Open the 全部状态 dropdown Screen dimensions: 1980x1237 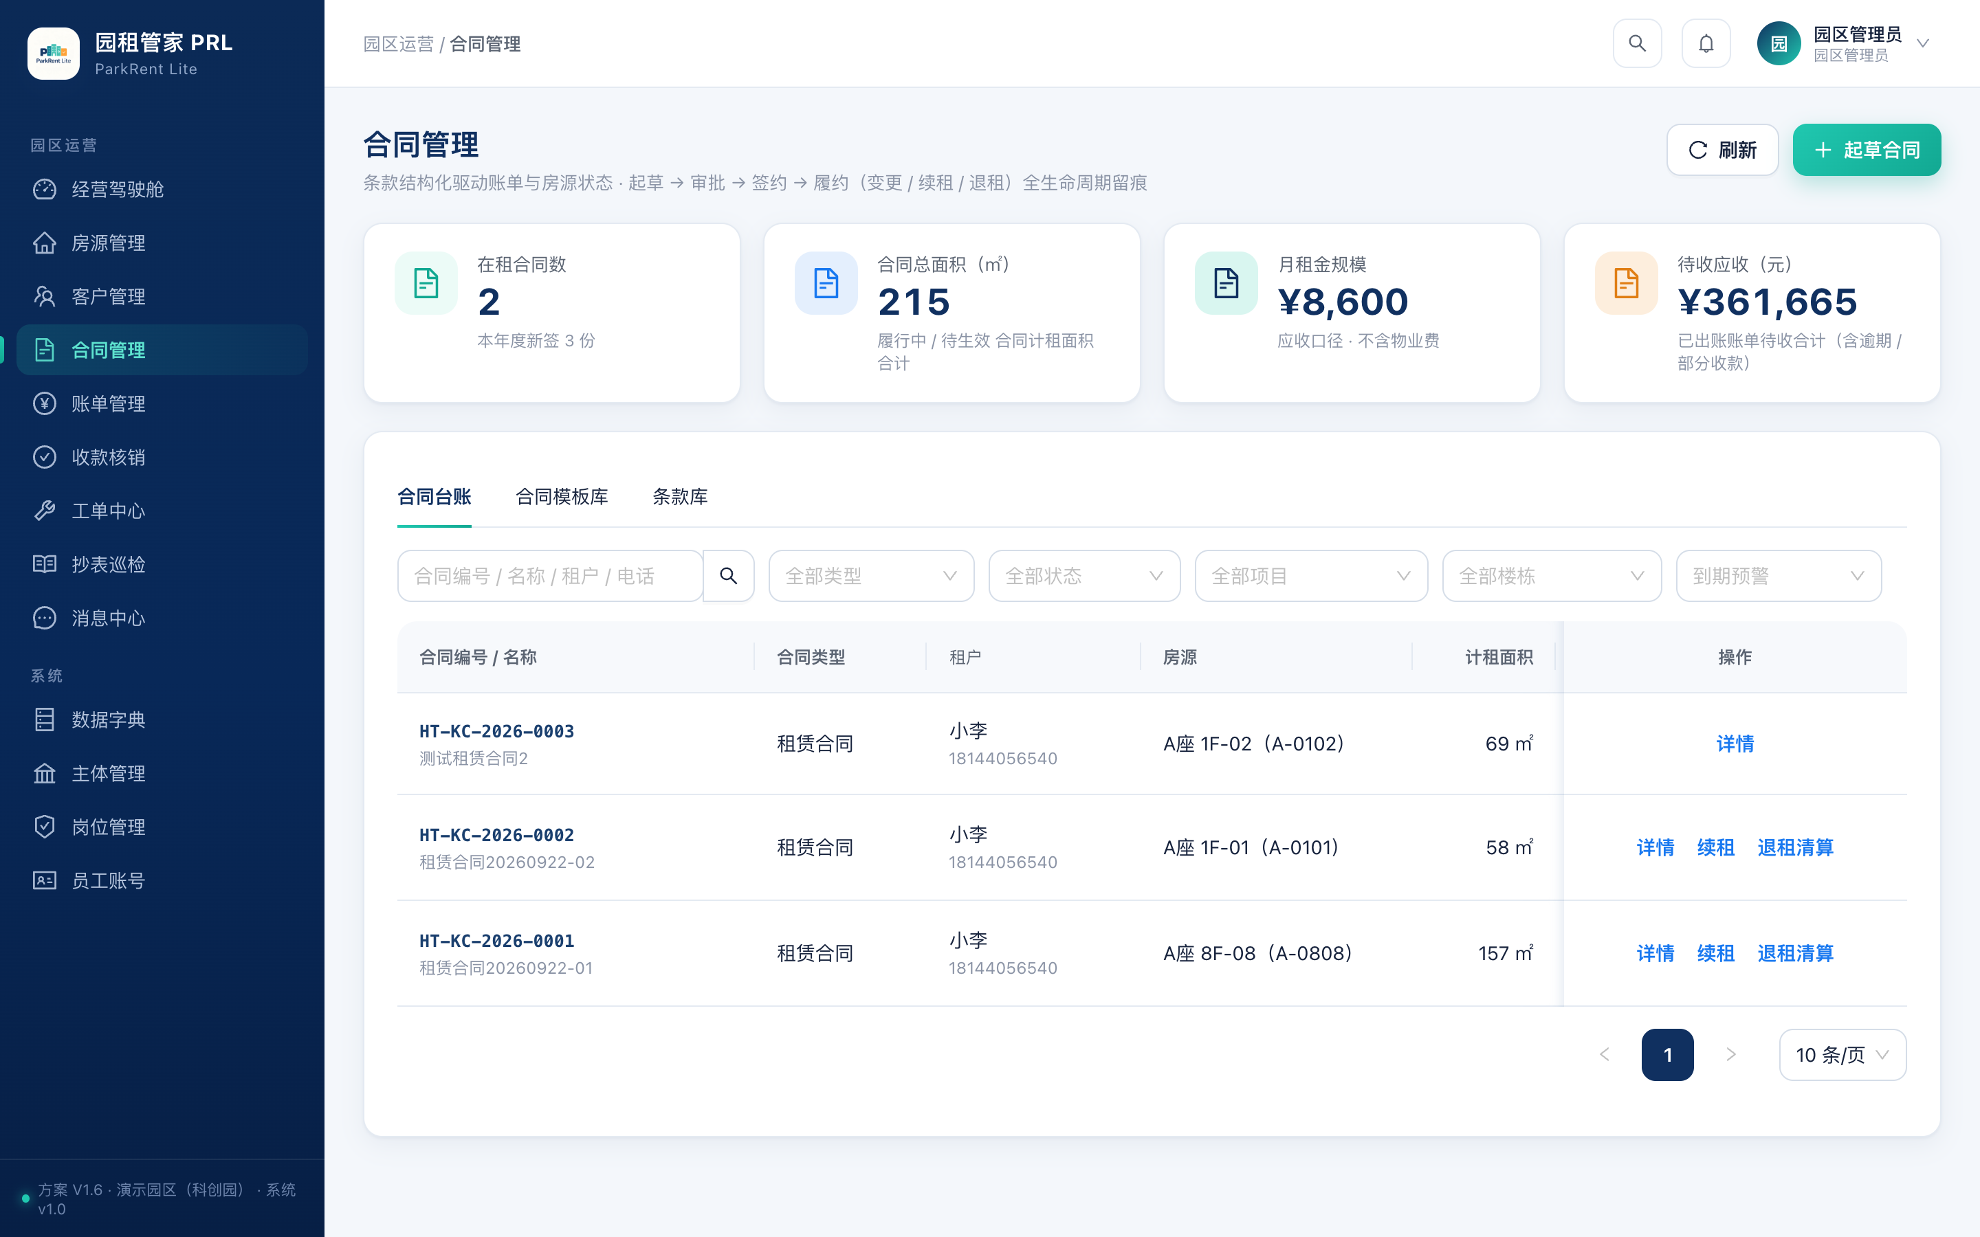[x=1084, y=576]
